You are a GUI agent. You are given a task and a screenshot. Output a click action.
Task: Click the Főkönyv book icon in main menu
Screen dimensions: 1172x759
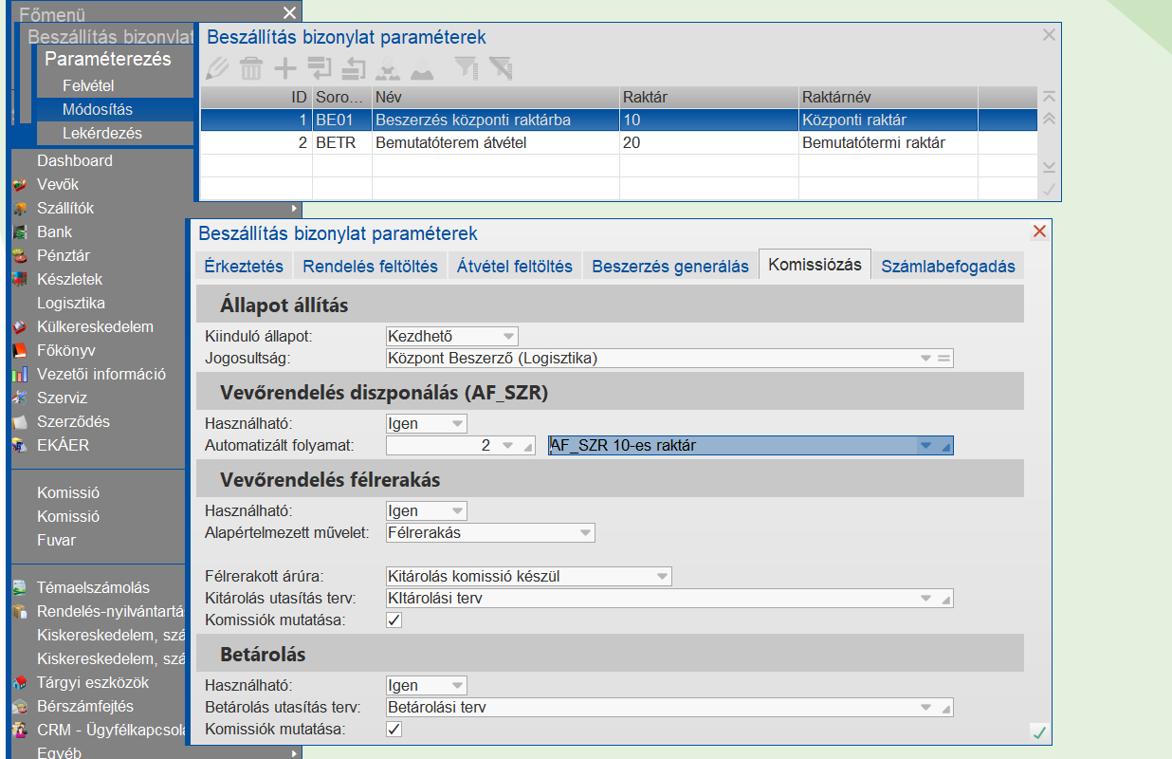pos(19,351)
